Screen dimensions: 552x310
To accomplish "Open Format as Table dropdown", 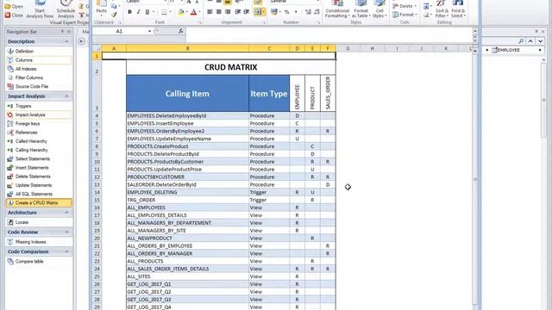I will click(x=361, y=9).
